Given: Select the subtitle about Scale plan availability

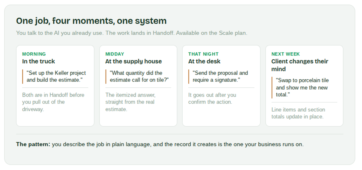Looking at the screenshot, I should click(x=132, y=33).
